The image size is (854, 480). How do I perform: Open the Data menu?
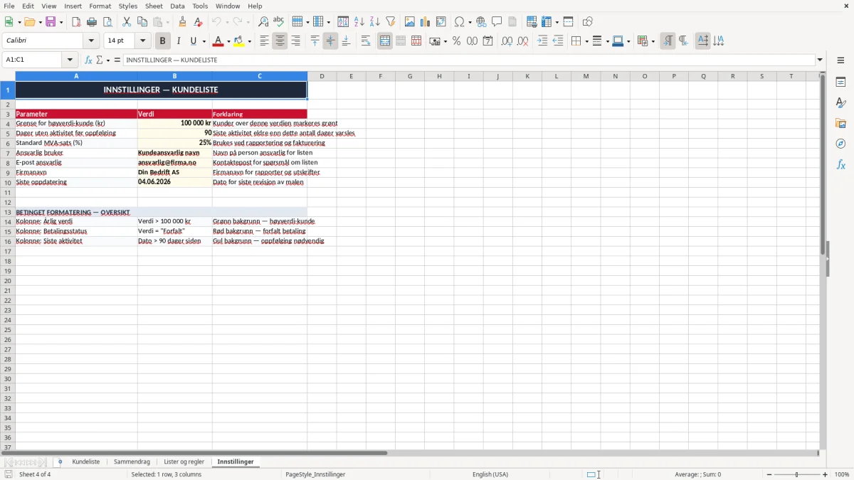pyautogui.click(x=177, y=6)
